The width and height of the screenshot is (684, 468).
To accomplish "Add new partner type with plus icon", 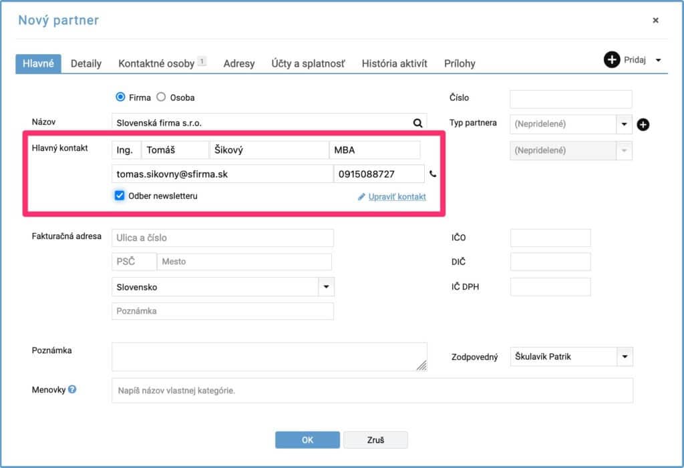I will 643,125.
